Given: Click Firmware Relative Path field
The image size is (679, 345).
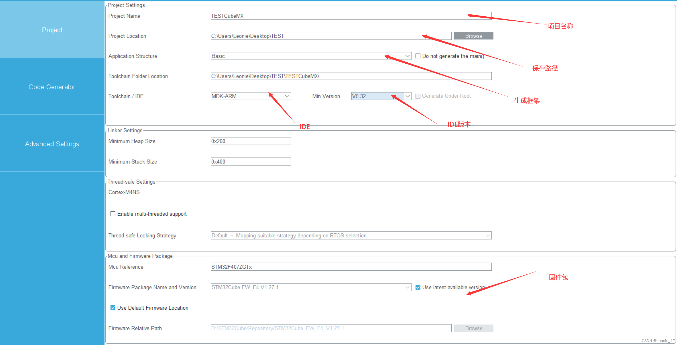Looking at the screenshot, I should tap(331, 328).
